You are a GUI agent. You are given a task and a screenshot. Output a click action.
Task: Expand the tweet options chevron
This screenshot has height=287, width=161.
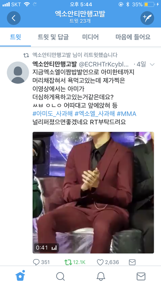[152, 65]
